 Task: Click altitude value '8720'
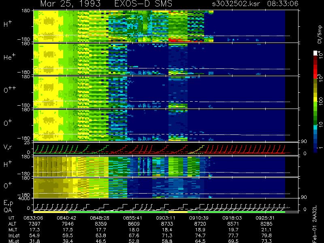point(200,224)
